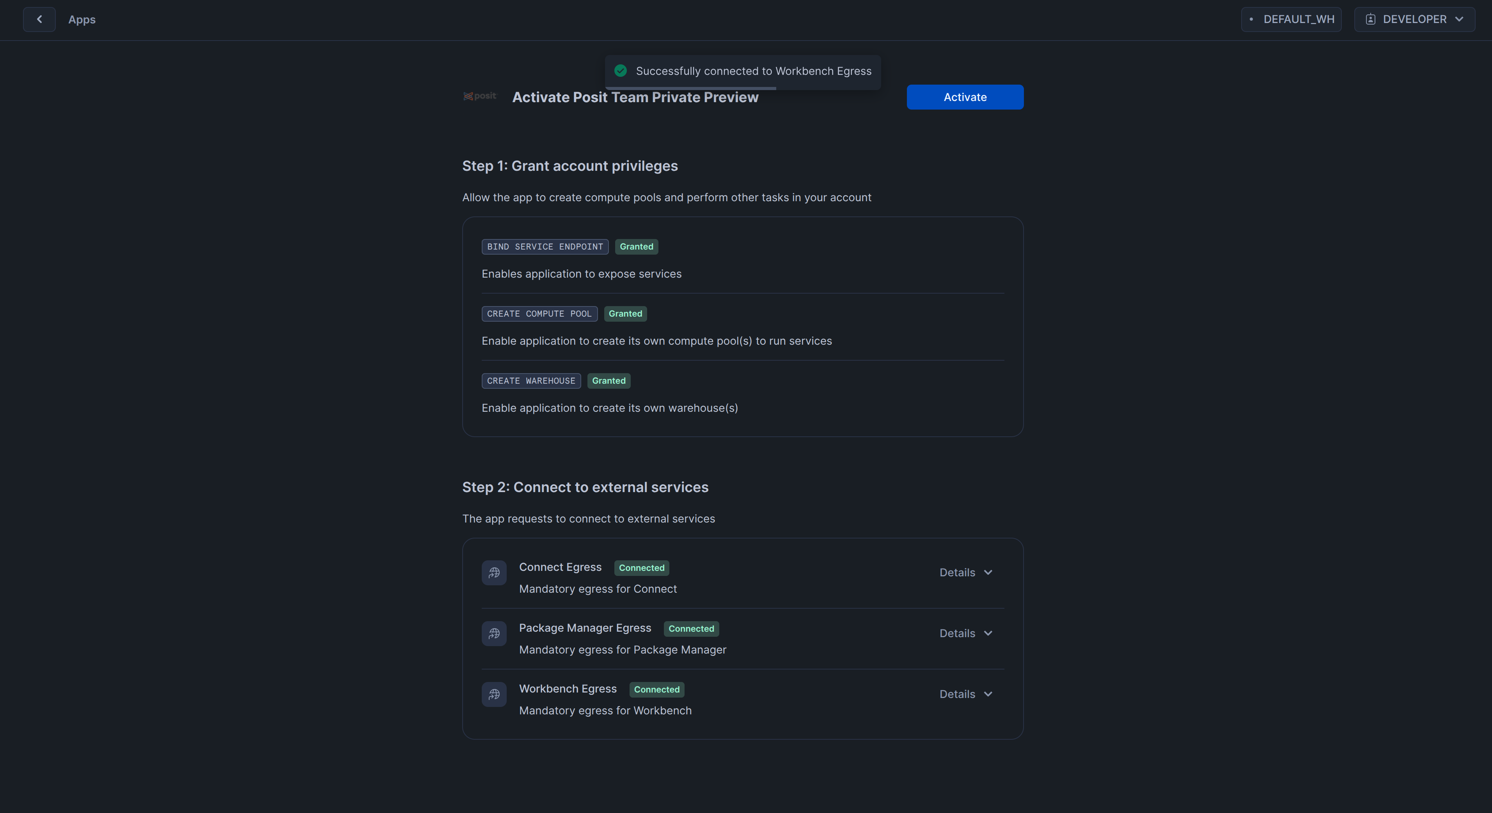
Task: Click the CREATE WAREHOUSE tag
Action: [531, 381]
